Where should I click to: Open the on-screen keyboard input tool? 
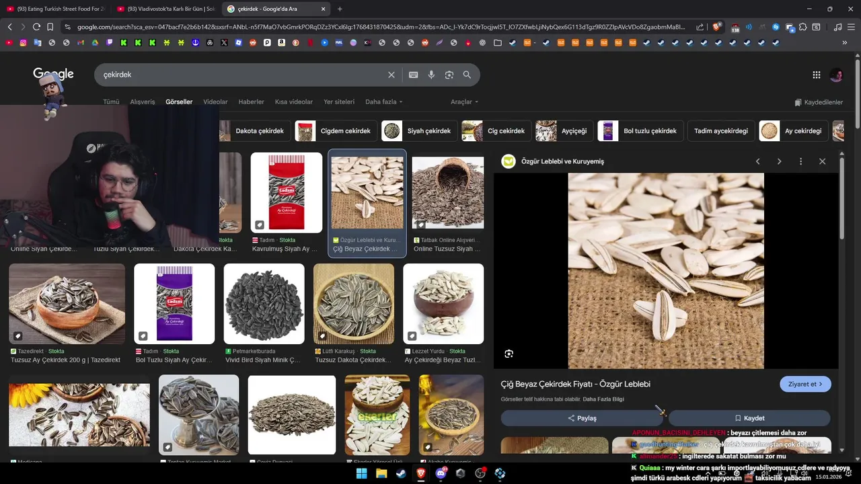[414, 75]
